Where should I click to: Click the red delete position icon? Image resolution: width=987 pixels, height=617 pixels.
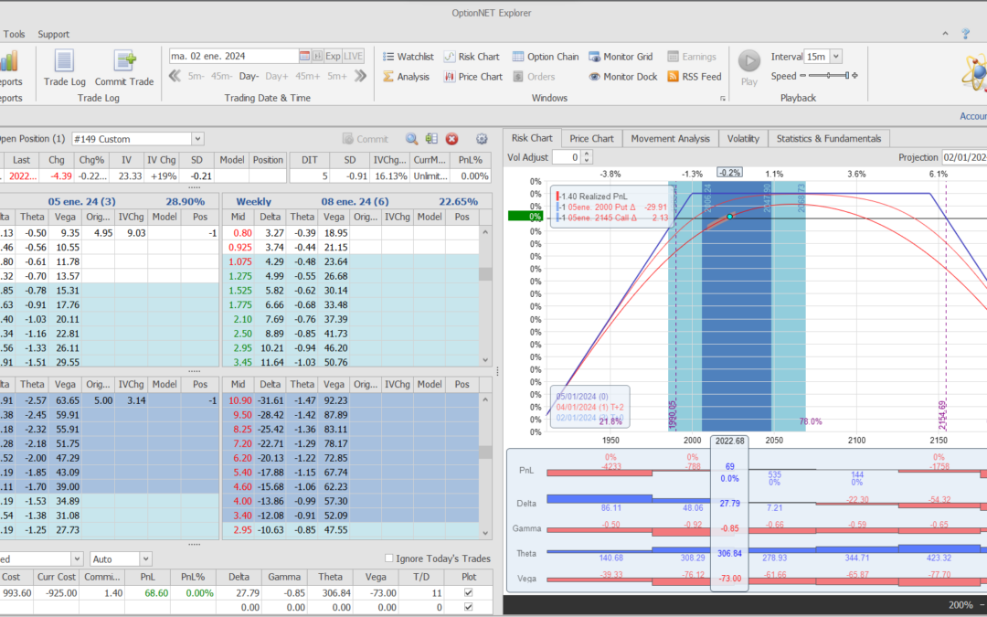pos(451,139)
